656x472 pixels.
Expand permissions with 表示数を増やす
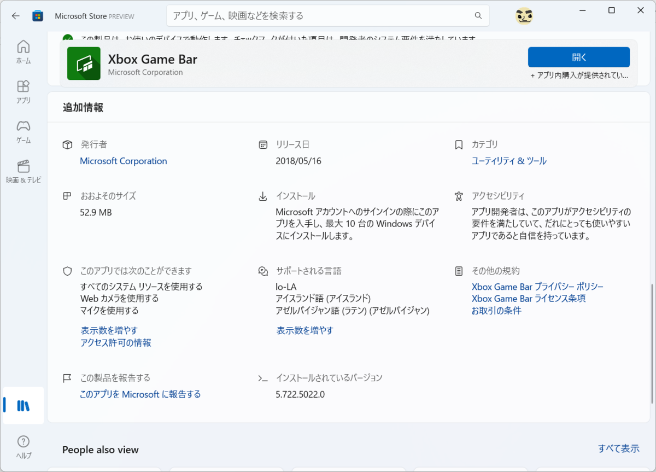pos(109,330)
